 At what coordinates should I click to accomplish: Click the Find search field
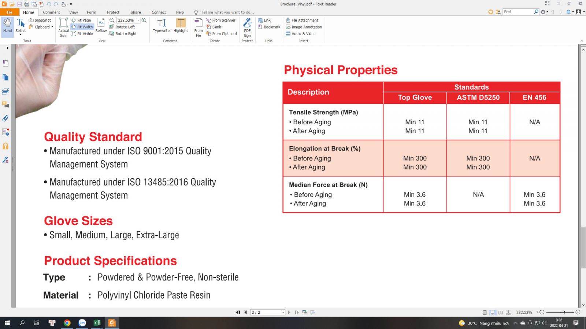tap(518, 12)
